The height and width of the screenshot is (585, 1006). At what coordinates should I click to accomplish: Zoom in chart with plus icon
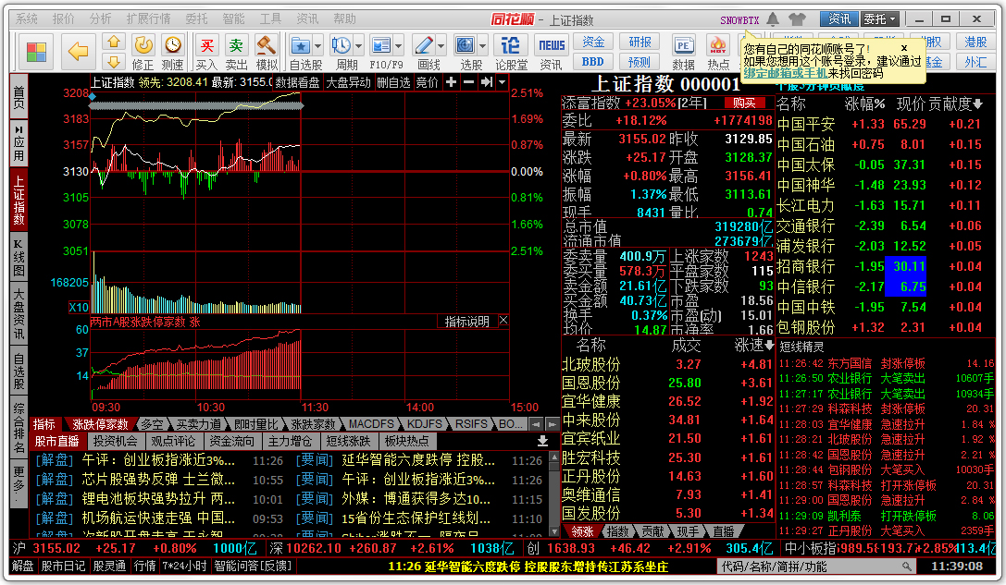click(x=451, y=82)
